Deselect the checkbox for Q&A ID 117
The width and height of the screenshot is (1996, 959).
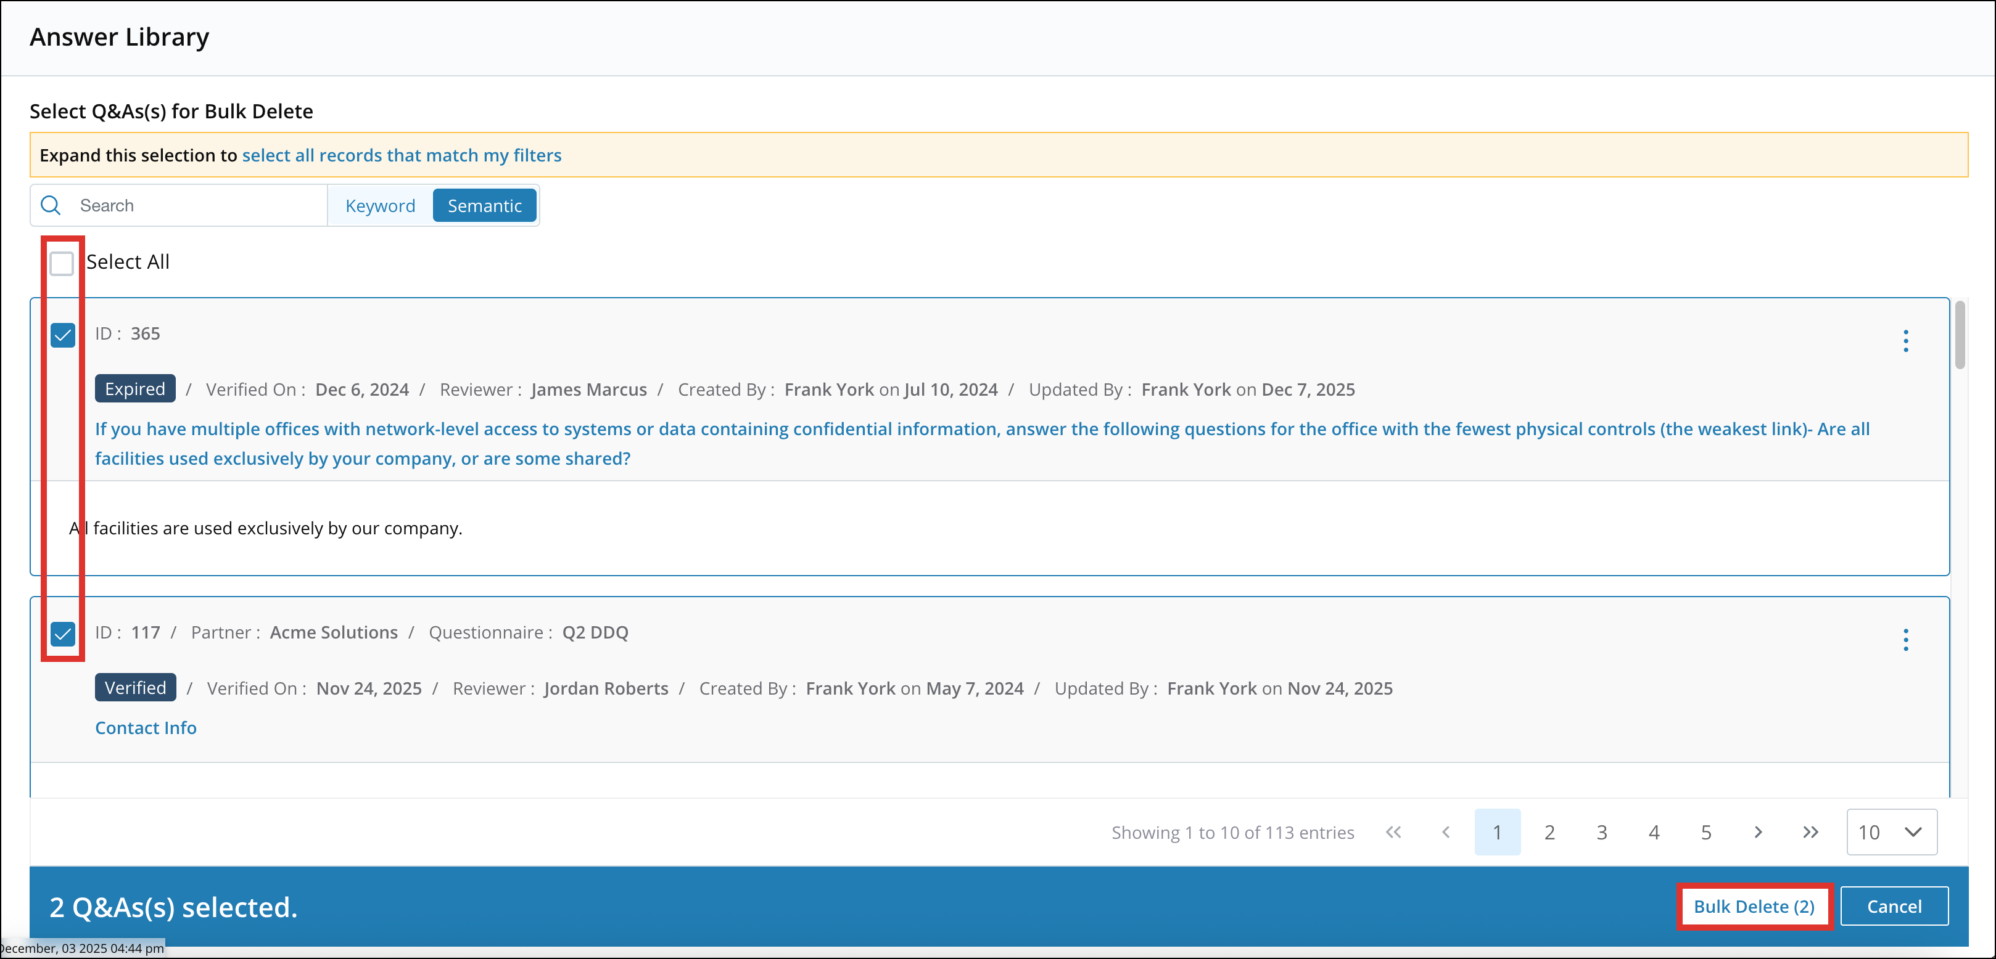pos(62,634)
